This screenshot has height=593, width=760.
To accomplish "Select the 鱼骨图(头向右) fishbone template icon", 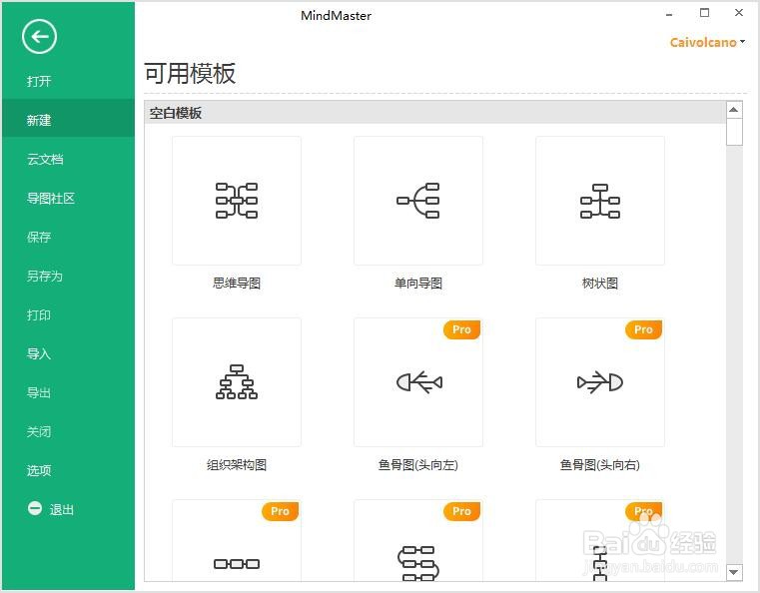I will point(600,382).
